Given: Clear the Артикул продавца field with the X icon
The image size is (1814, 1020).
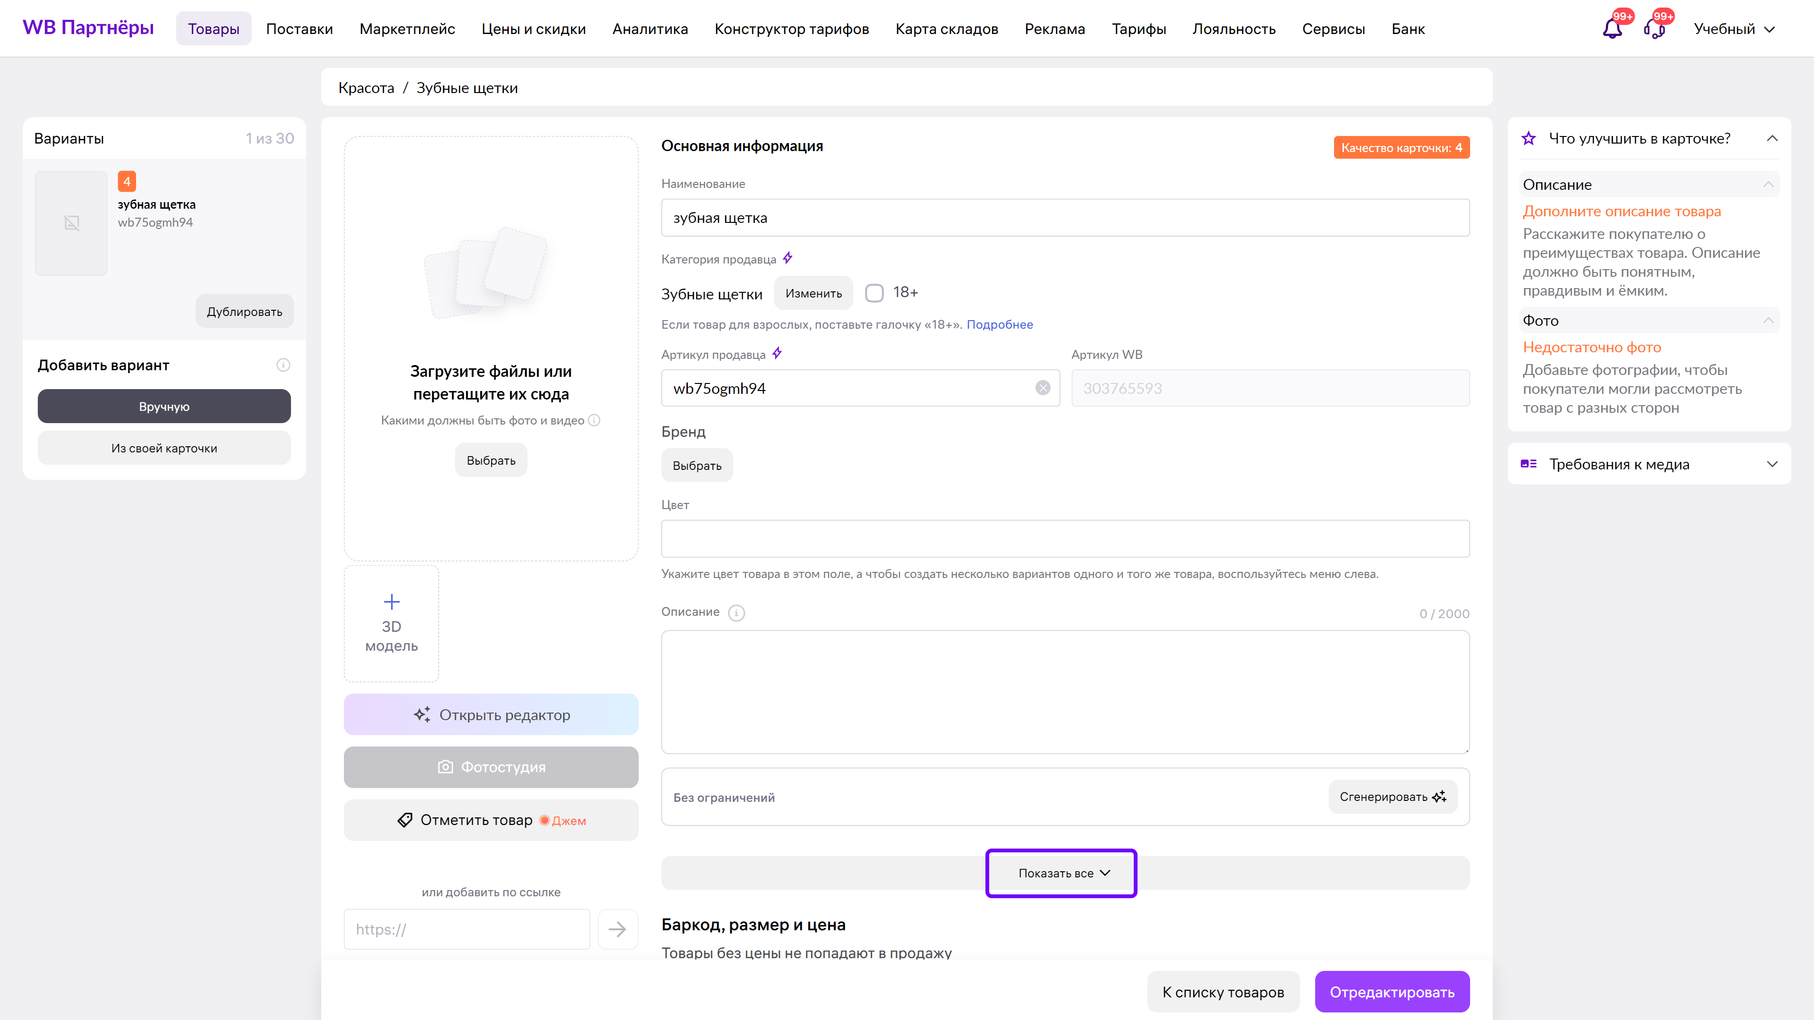Looking at the screenshot, I should coord(1043,388).
